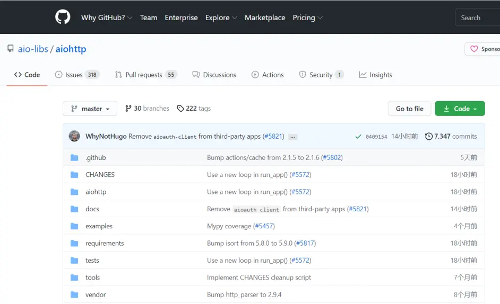This screenshot has width=500, height=304.
Task: Click the green check status icon near 0409154
Action: (358, 137)
